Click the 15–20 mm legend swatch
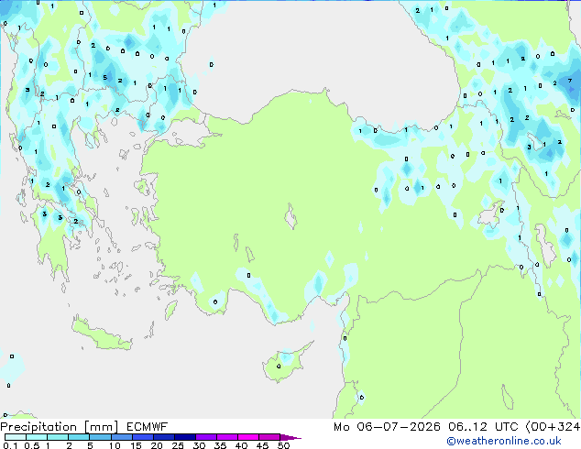 142,437
